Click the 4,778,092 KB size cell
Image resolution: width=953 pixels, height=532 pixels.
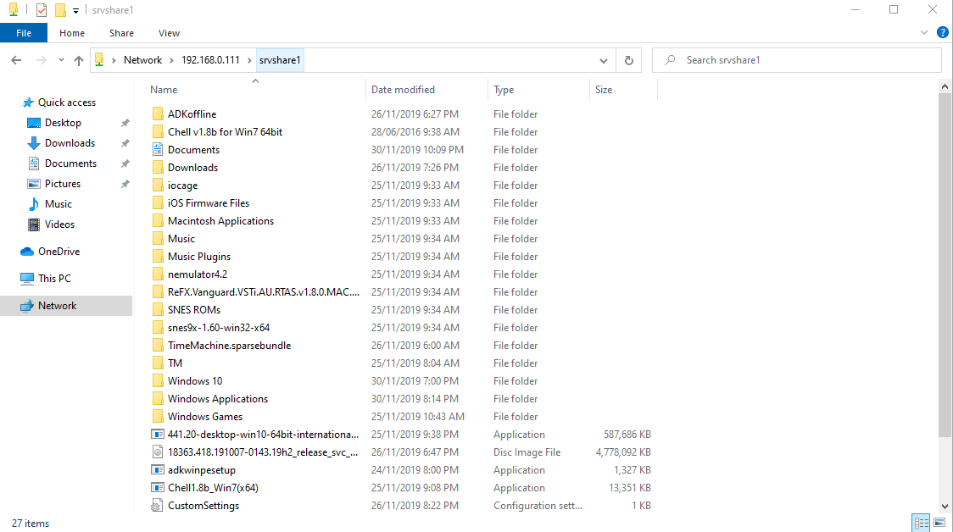tap(623, 452)
